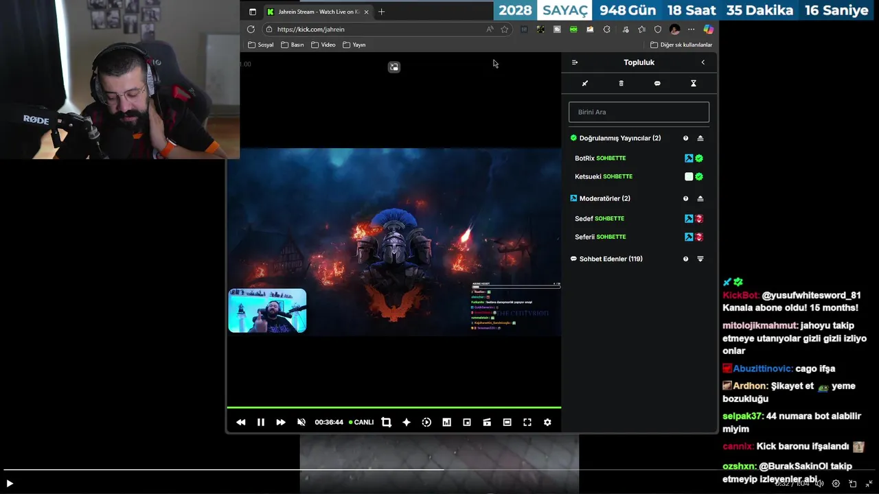Open the Sosyal bookmarks folder
Screen dimensions: 879x494
click(x=261, y=45)
